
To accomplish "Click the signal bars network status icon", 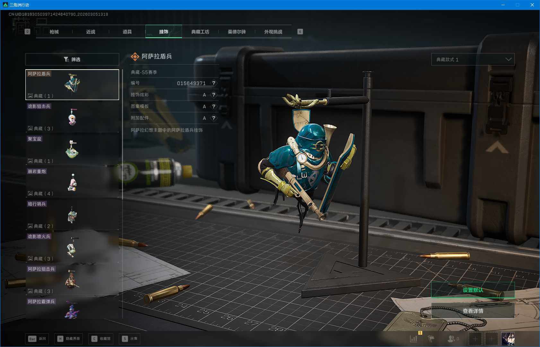I will pyautogui.click(x=414, y=339).
